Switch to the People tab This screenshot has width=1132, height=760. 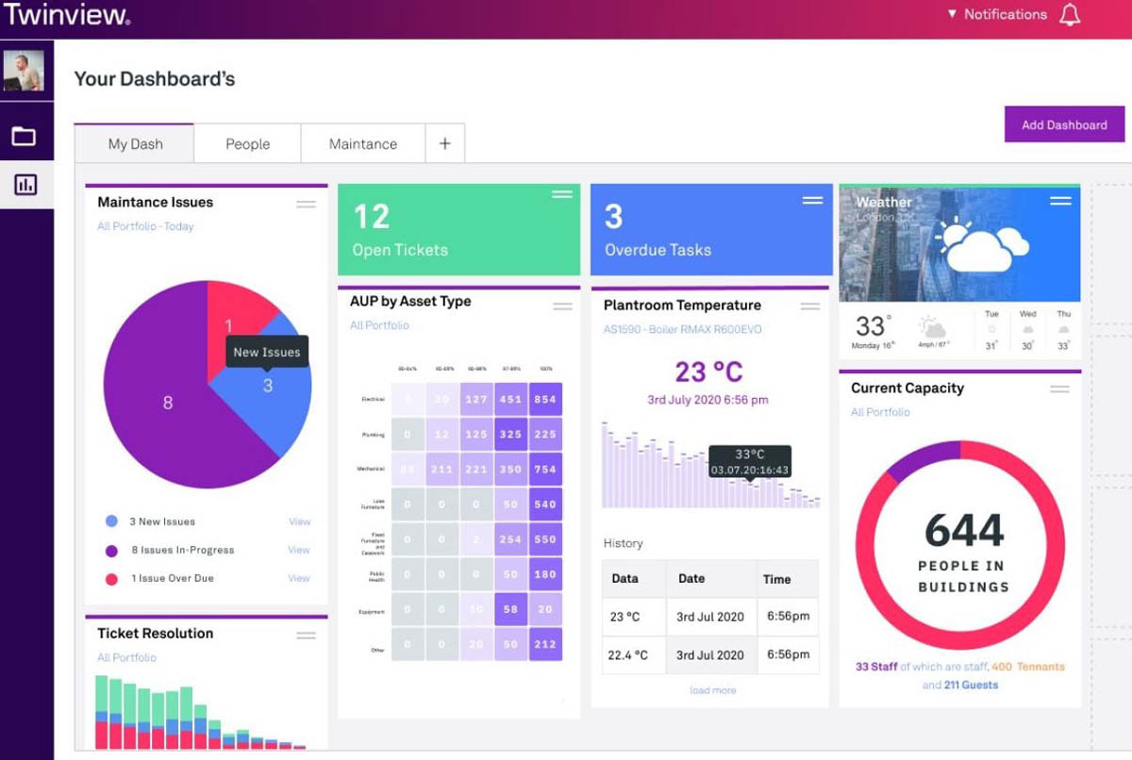pos(248,143)
